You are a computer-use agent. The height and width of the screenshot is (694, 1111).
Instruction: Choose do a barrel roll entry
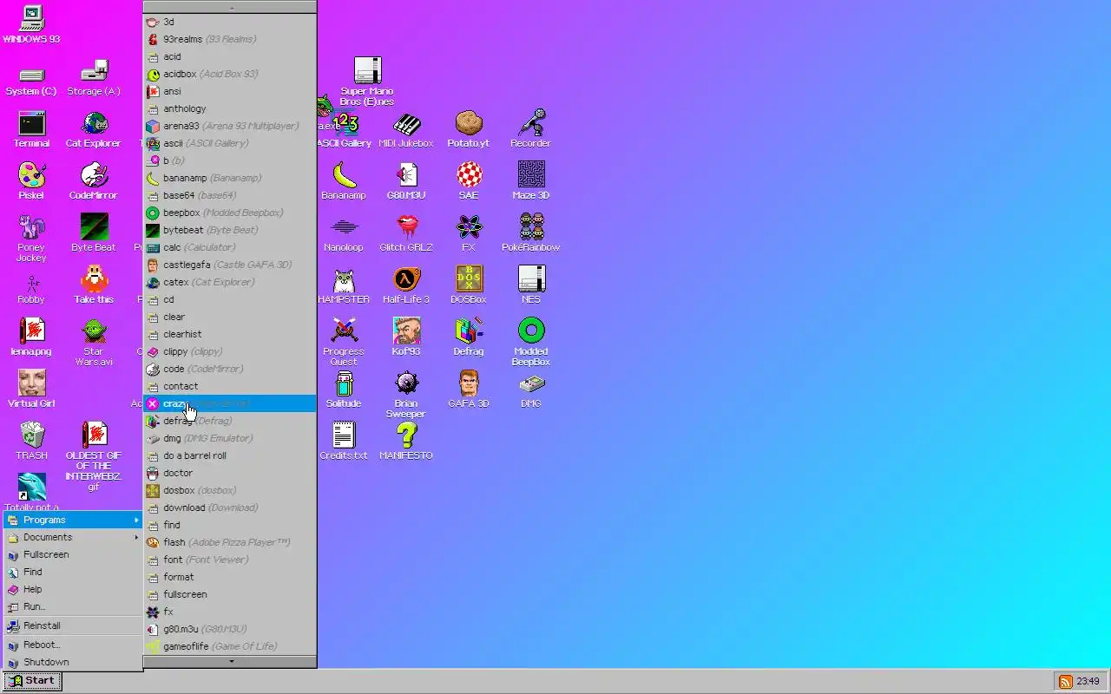tap(230, 455)
